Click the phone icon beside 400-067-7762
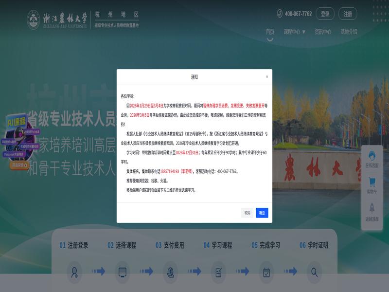This screenshot has height=292, width=389. coord(280,14)
